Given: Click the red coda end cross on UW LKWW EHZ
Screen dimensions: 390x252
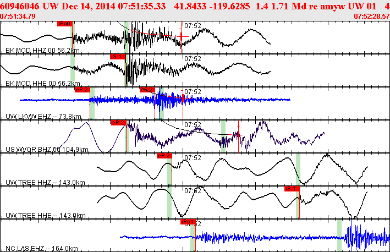Looking at the screenshot, I should click(183, 98).
